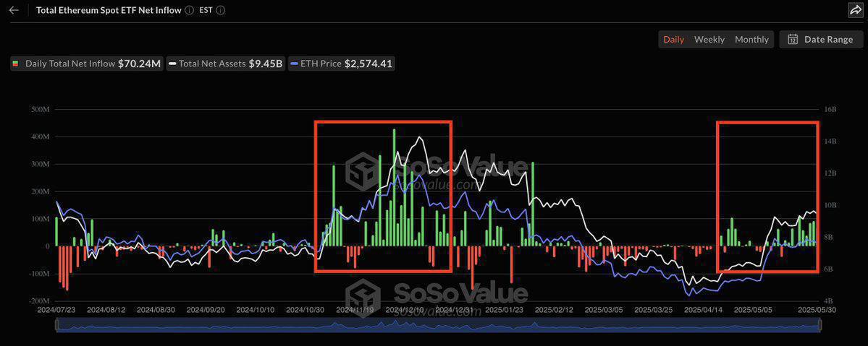Screen dimensions: 868x346
Task: Click the left handle of the range slider
Action: click(56, 326)
